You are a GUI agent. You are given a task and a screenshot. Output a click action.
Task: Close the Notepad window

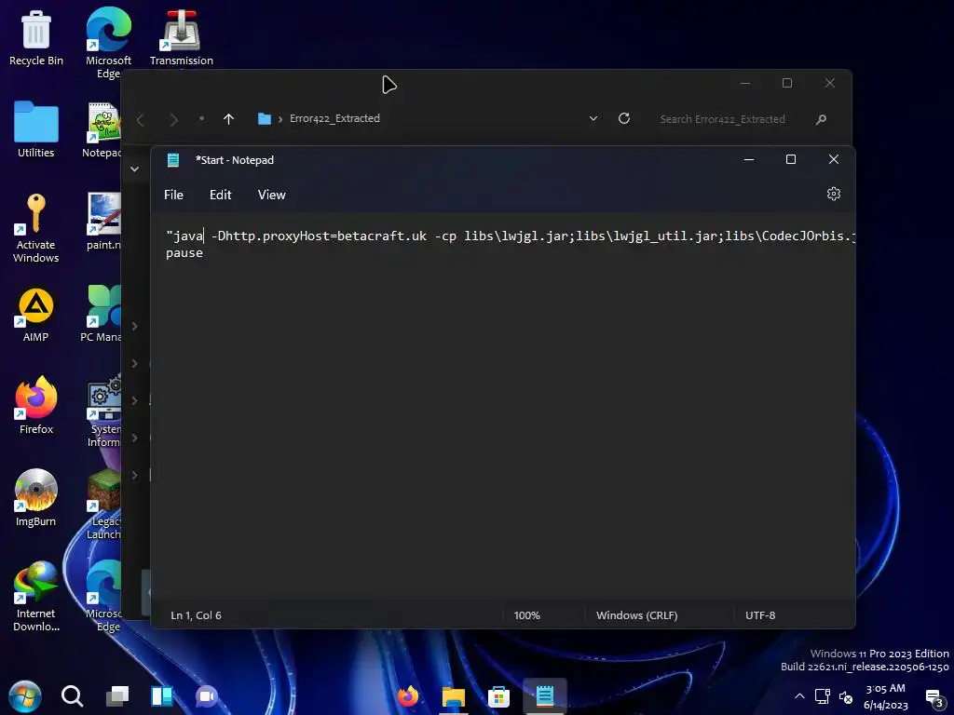click(834, 159)
